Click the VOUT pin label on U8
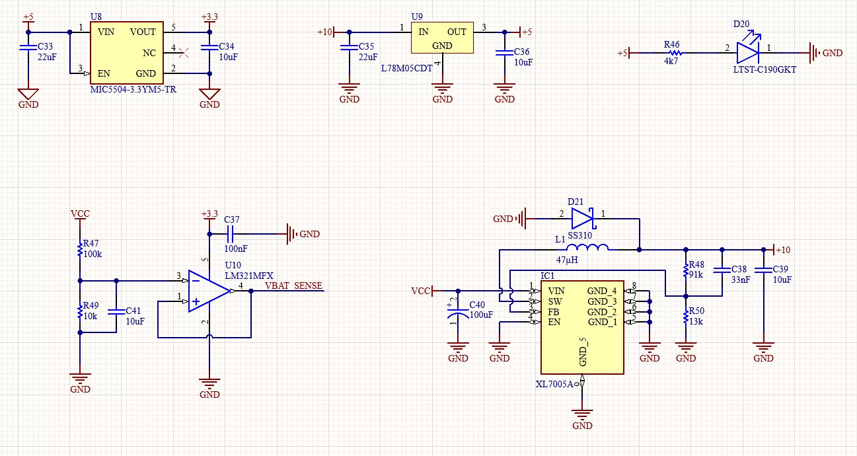 [143, 32]
